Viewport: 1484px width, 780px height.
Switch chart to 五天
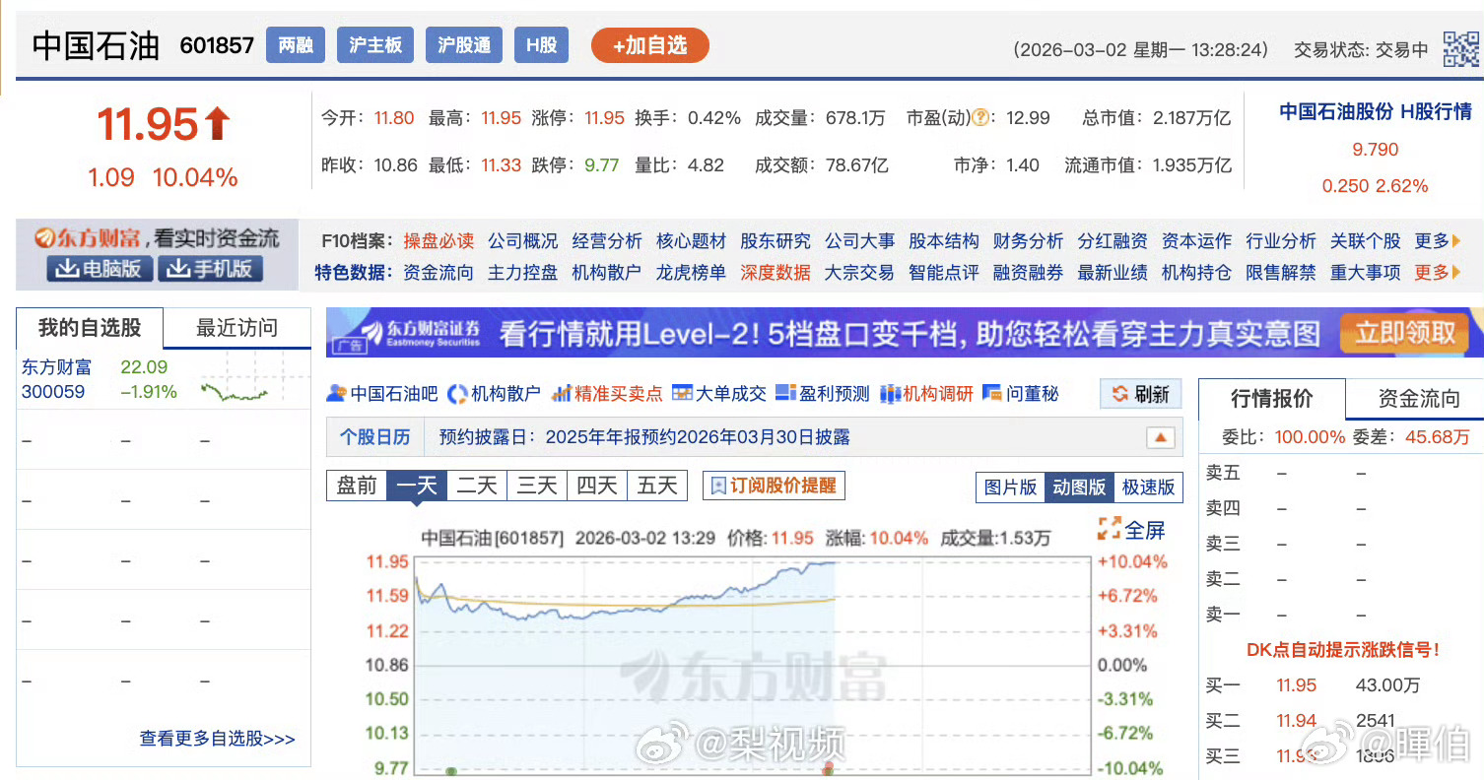(657, 486)
